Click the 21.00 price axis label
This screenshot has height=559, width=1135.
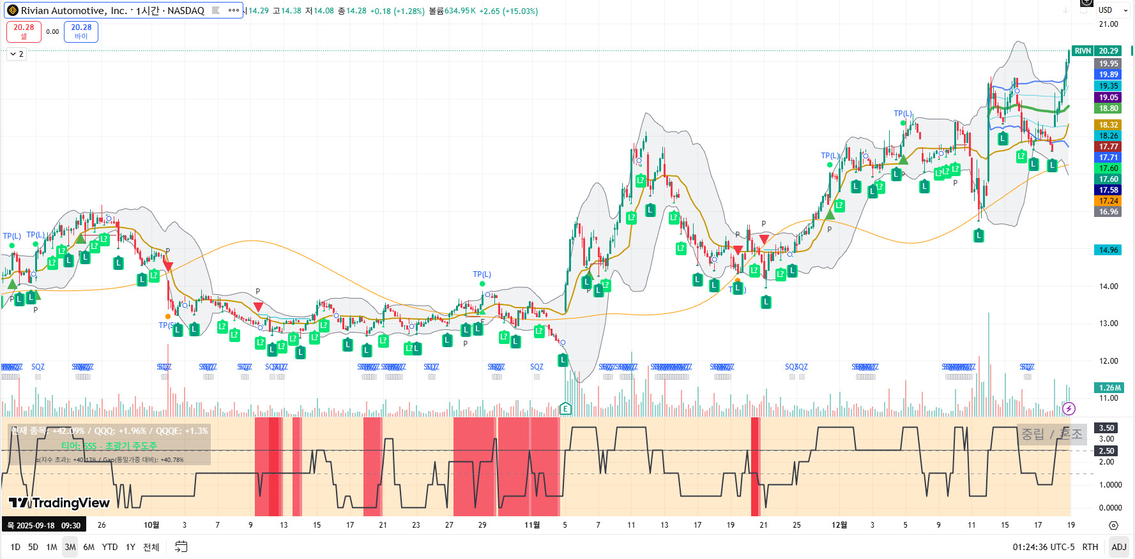[1108, 24]
